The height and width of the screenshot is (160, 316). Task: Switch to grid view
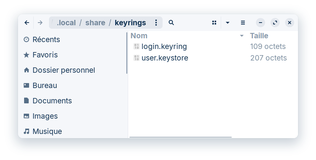[214, 23]
